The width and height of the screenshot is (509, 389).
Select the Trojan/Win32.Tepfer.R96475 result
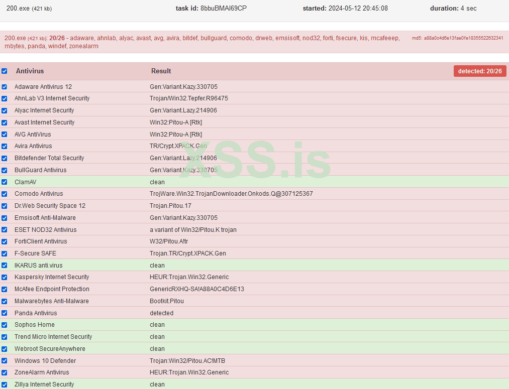pyautogui.click(x=189, y=98)
